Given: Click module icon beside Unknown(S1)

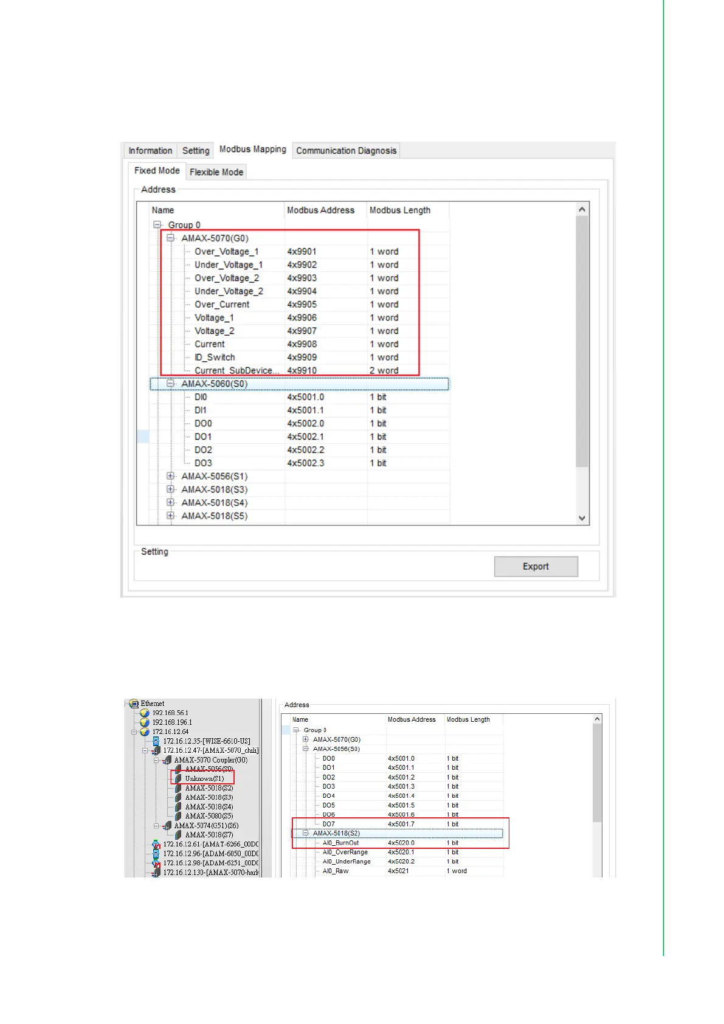Looking at the screenshot, I should click(178, 778).
